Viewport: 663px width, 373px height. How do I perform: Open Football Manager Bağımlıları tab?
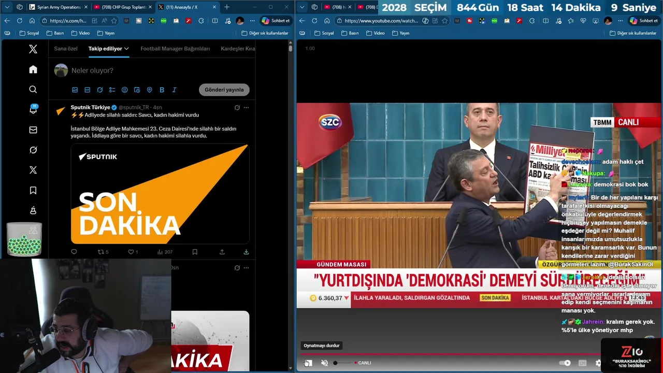175,49
